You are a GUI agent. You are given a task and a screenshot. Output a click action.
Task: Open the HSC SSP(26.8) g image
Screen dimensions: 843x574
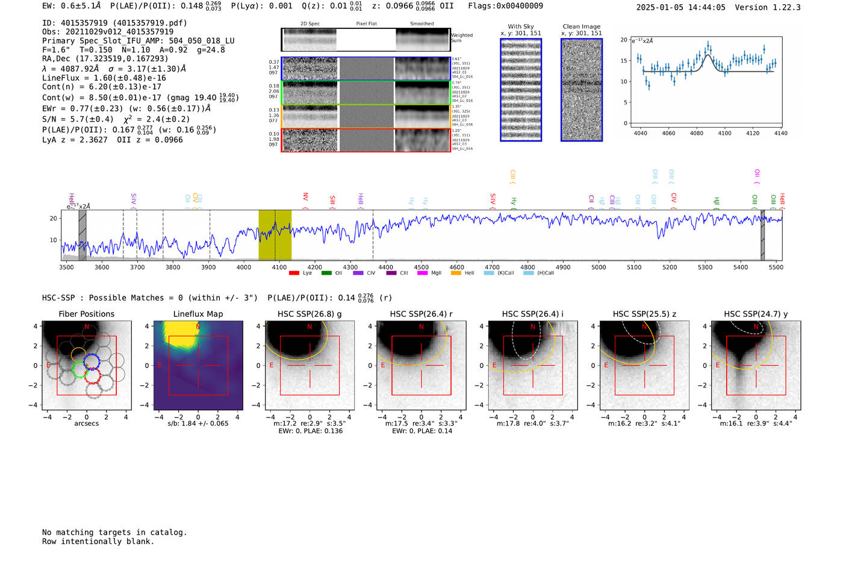(x=310, y=365)
